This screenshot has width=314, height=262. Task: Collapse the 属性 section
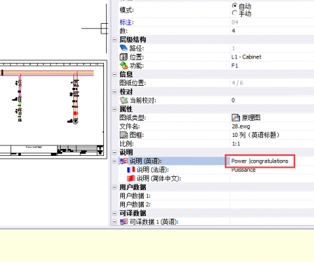[x=114, y=109]
